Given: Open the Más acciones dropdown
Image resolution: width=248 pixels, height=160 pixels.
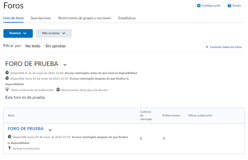Looking at the screenshot, I should 54,33.
